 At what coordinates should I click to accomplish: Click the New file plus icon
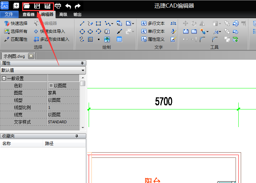(16, 6)
